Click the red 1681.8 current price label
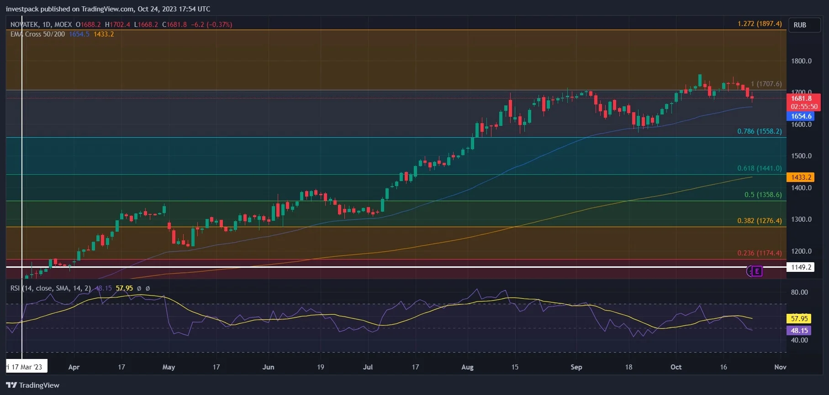Screen dimensions: 829x395 point(803,102)
